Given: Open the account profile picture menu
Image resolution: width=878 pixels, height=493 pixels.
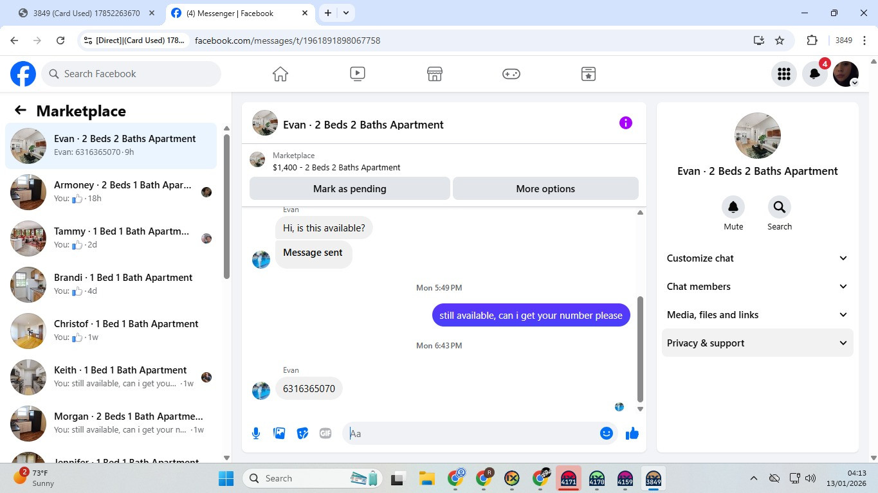Looking at the screenshot, I should point(846,74).
